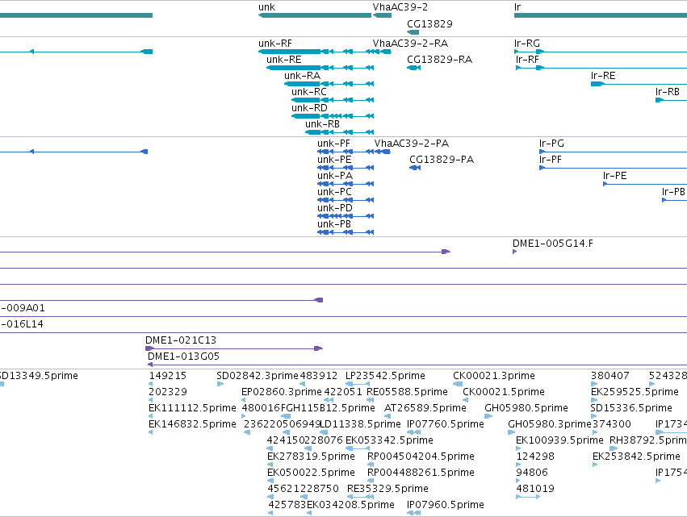Viewport: 687px width, 517px height.
Task: Select protein unk-PE
Action: click(x=346, y=168)
